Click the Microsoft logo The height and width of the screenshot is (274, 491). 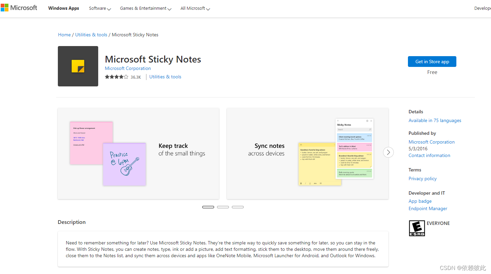coord(19,7)
